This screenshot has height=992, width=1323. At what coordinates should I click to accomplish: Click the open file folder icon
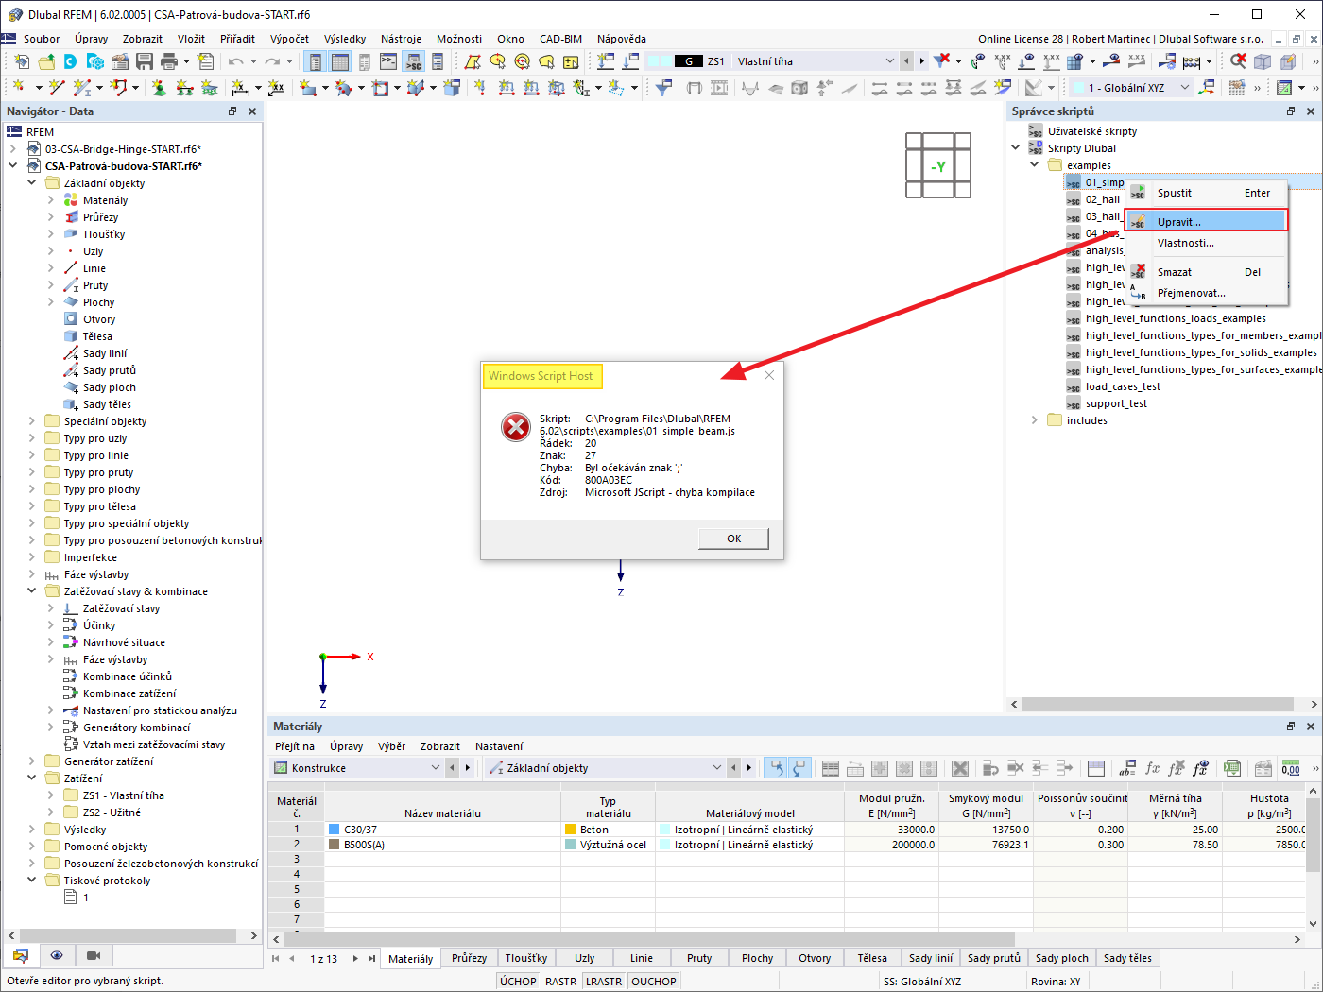[46, 61]
